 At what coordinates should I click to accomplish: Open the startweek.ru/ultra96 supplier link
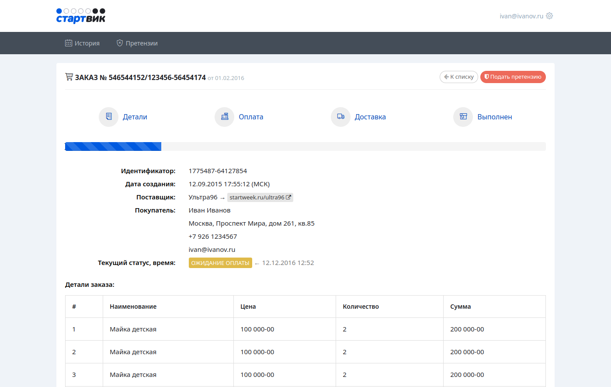257,198
